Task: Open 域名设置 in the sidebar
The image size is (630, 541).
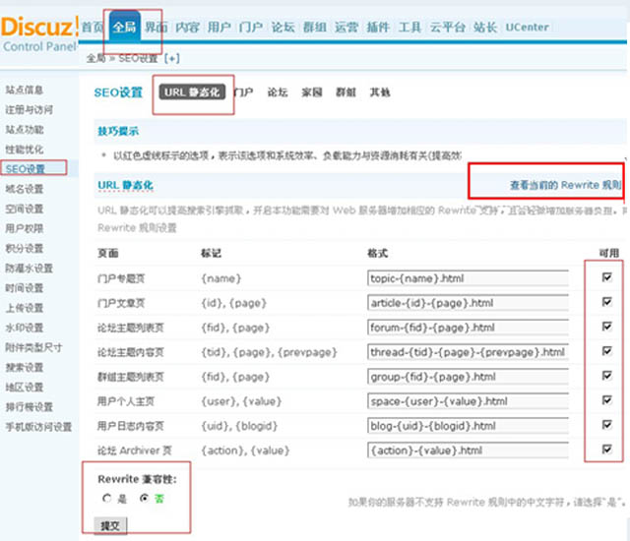Action: [24, 189]
